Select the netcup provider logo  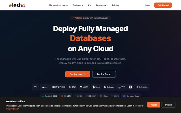(x=121, y=87)
